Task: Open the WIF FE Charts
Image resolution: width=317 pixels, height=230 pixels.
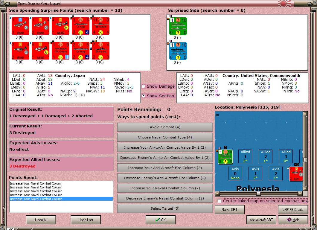Action: click(x=293, y=210)
